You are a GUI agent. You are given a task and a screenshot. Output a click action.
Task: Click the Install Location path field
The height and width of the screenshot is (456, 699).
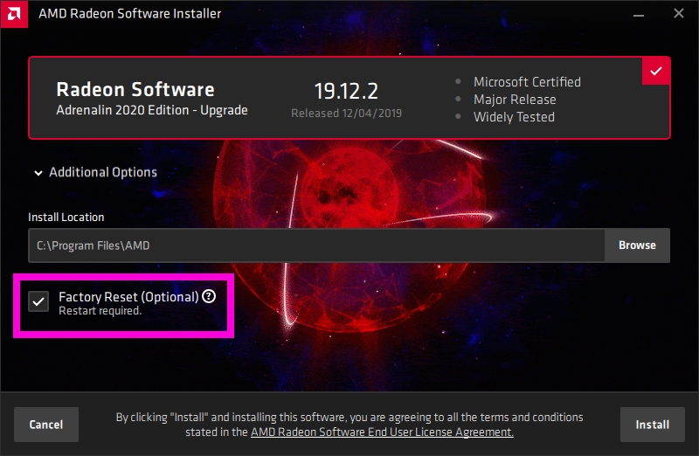click(x=316, y=245)
